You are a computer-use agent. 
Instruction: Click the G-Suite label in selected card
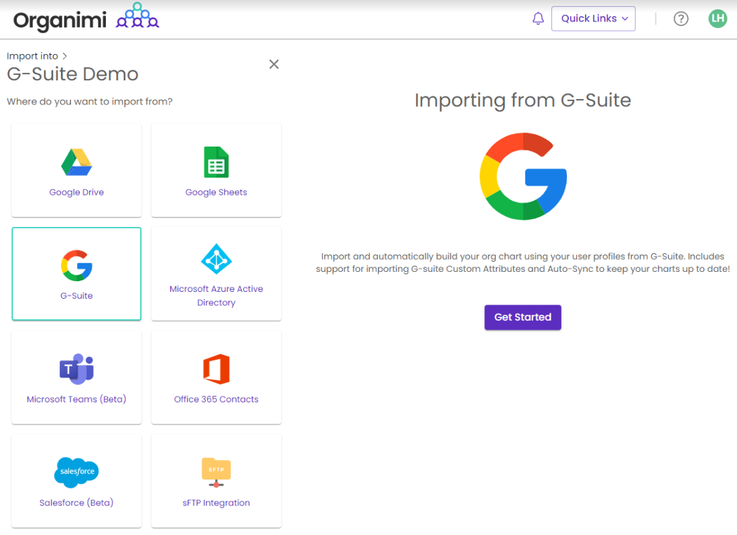point(76,296)
